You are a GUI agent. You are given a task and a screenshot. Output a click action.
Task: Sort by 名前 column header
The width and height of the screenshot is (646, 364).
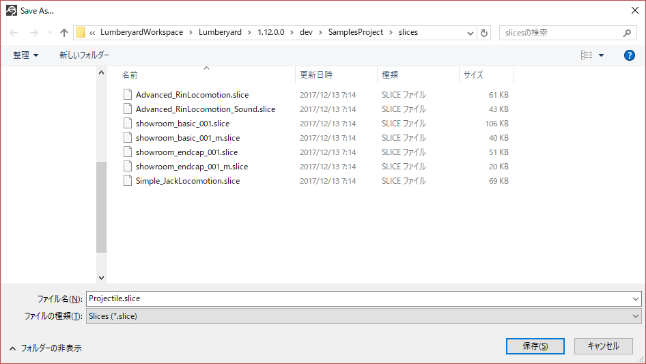click(130, 75)
